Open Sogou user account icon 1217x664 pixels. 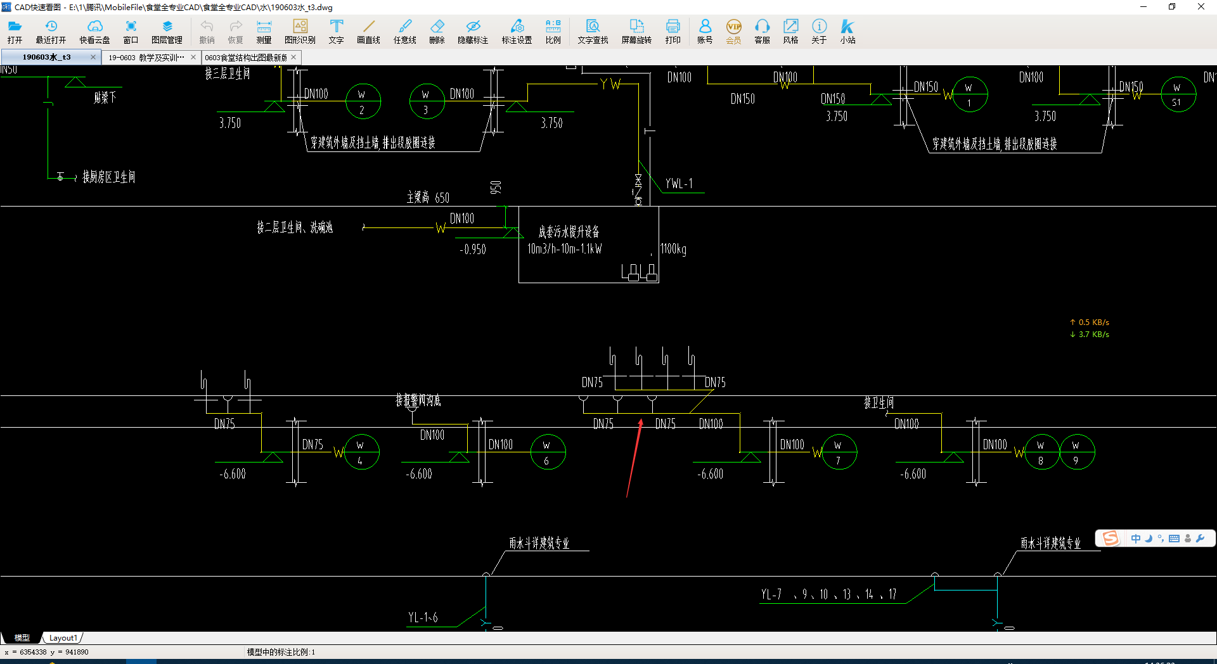(1188, 539)
